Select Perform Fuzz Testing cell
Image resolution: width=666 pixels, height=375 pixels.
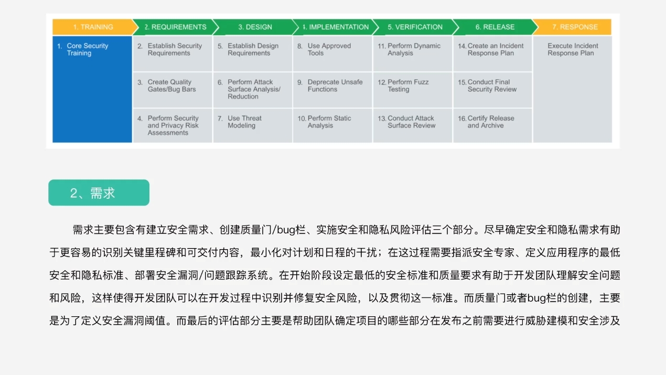413,90
